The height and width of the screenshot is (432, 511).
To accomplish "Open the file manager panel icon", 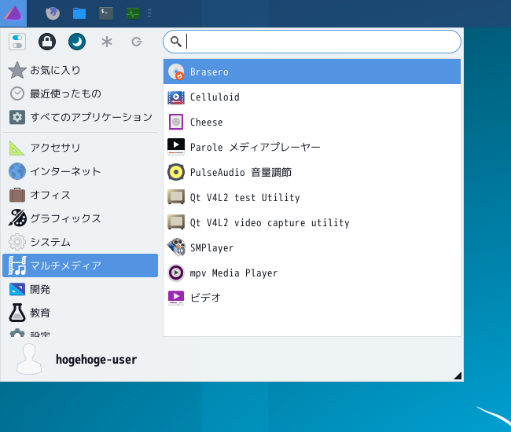I will click(x=79, y=13).
